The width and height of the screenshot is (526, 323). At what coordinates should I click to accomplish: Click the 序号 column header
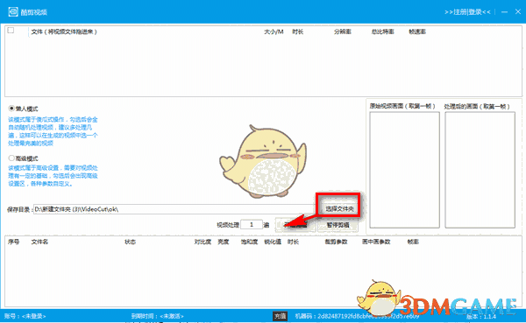(14, 242)
